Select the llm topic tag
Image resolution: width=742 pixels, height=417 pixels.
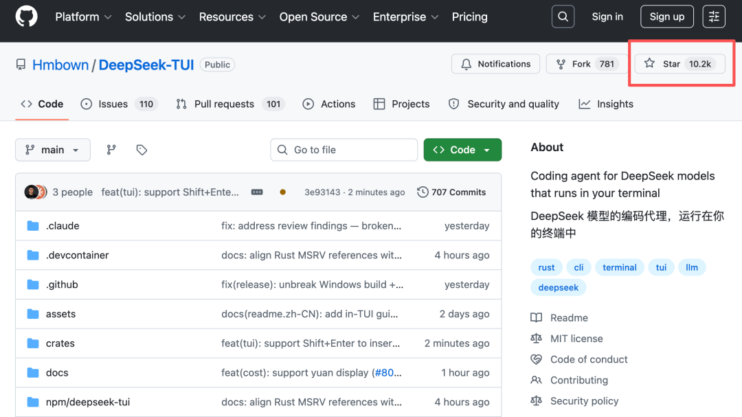pyautogui.click(x=692, y=267)
